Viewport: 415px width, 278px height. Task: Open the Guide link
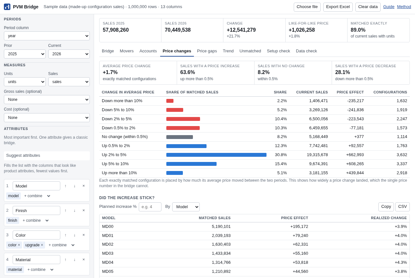point(389,7)
